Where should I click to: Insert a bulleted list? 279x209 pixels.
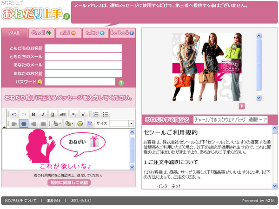pyautogui.click(x=106, y=114)
